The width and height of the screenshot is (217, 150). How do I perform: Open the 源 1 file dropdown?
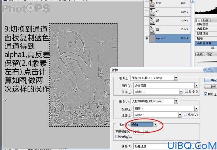pyautogui.click(x=176, y=78)
